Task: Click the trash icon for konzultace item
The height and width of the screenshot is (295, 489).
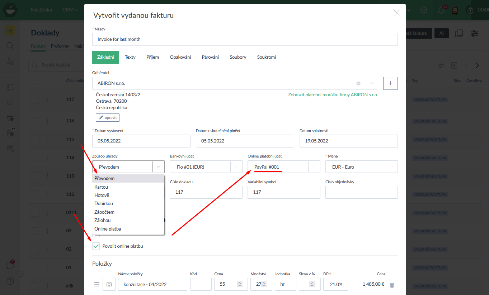Action: click(392, 285)
